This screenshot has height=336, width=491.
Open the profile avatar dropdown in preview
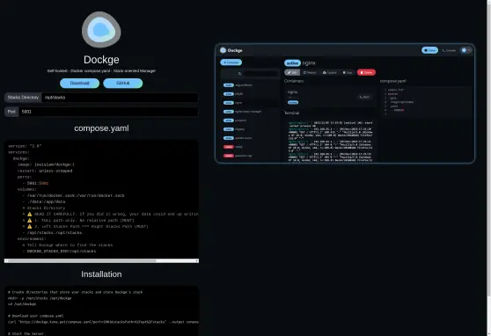point(465,50)
